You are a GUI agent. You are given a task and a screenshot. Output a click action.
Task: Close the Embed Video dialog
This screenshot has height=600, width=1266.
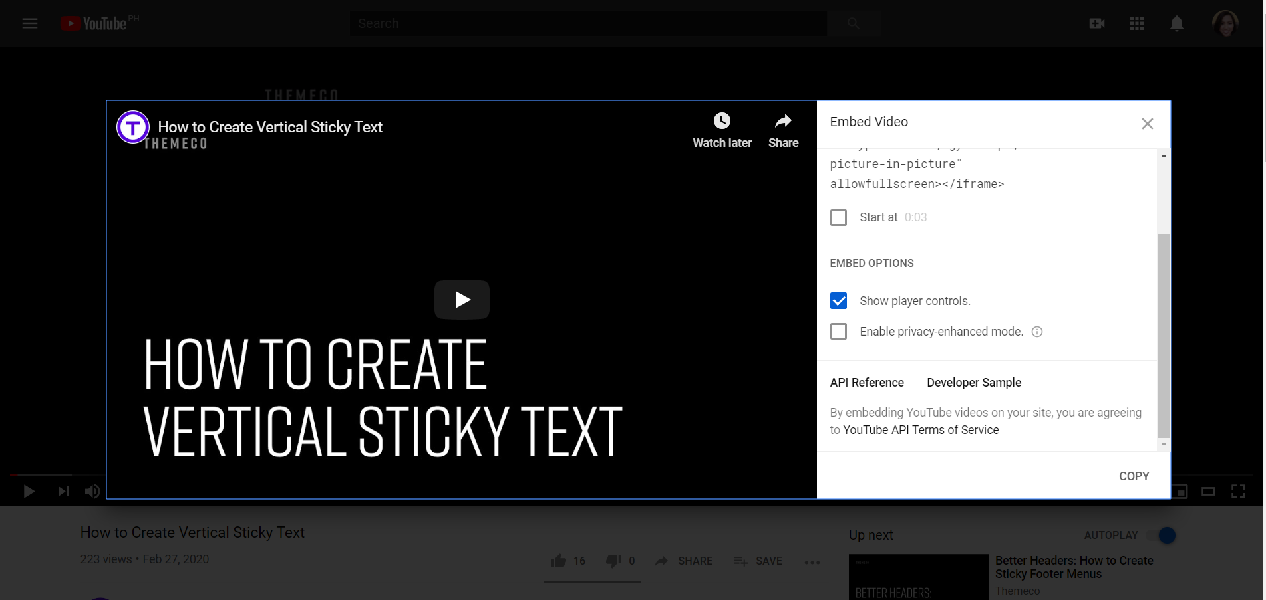click(1148, 124)
